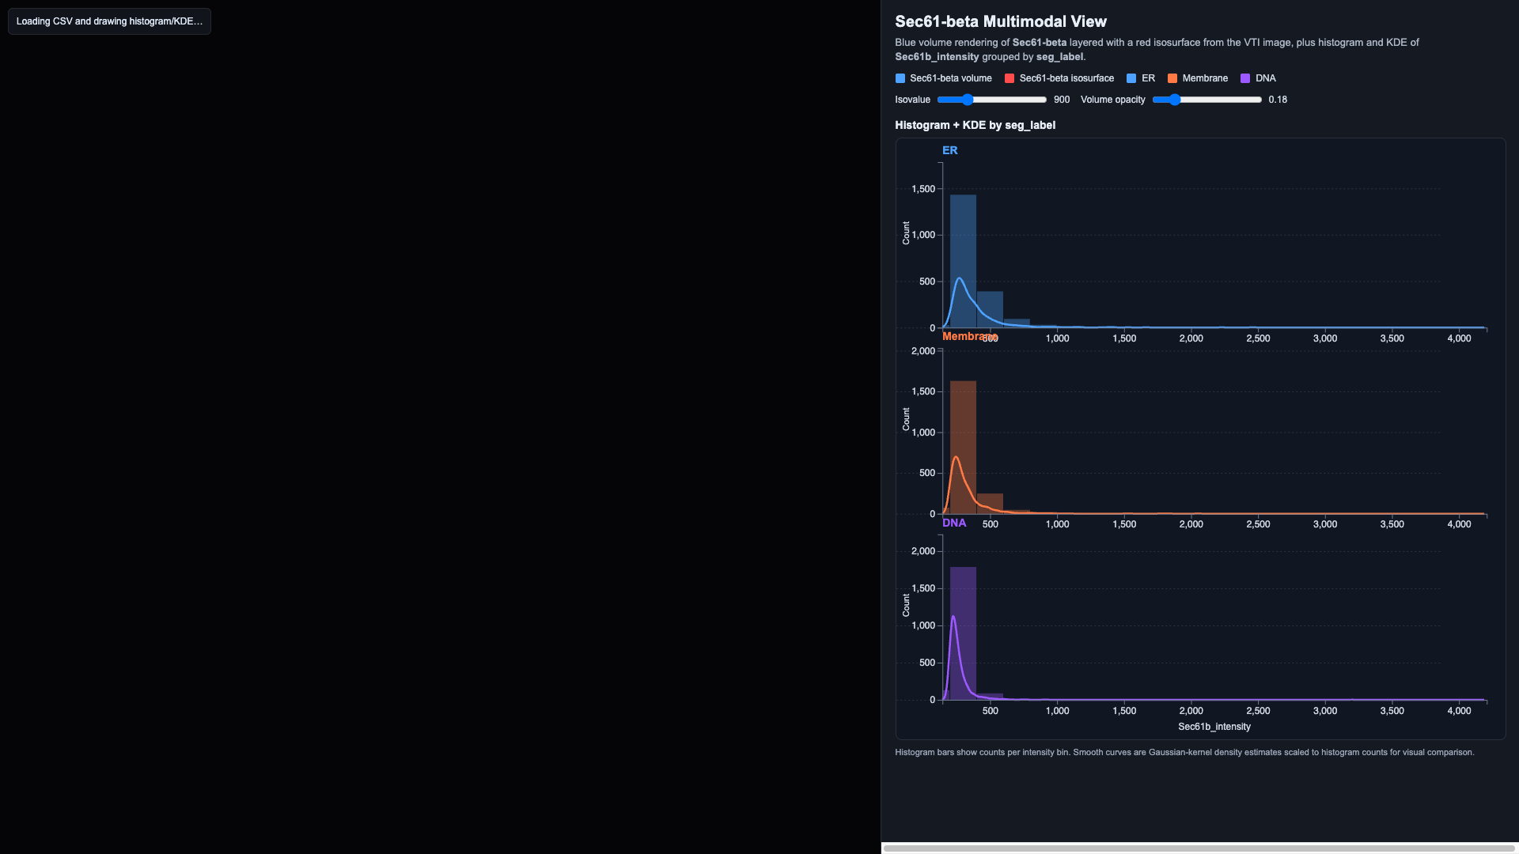Click the Volume opacity reading '0.18'
The width and height of the screenshot is (1519, 854).
(x=1278, y=100)
